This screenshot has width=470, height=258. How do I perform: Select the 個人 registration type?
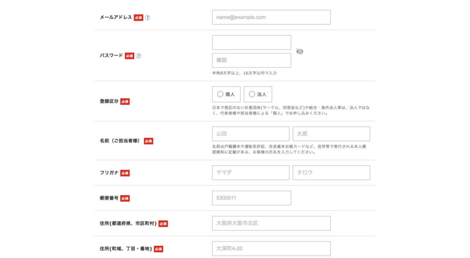tap(226, 94)
